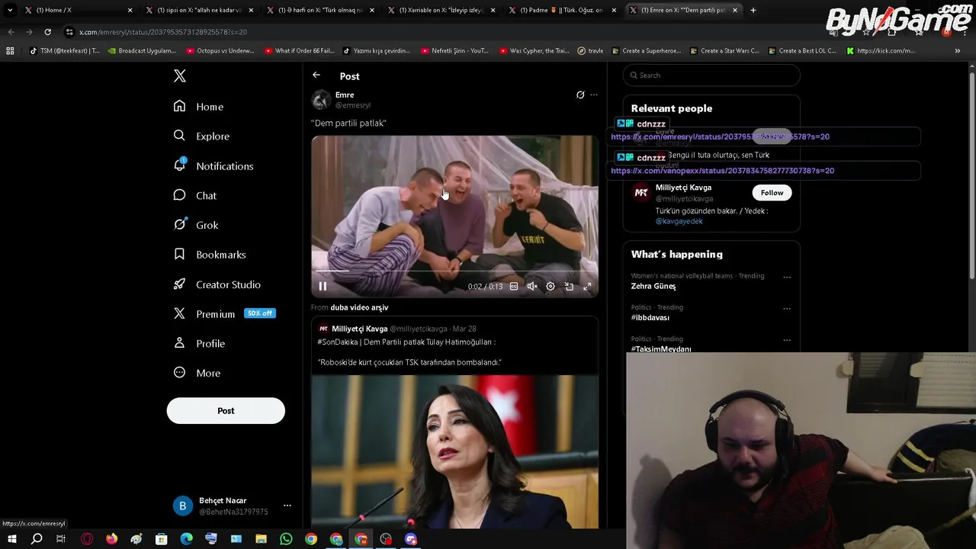This screenshot has width=976, height=549.
Task: Click the X search field
Action: 711,75
